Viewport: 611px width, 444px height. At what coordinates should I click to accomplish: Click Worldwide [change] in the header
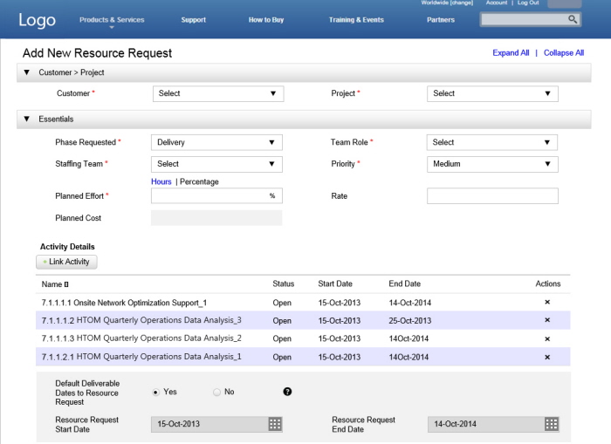point(447,3)
